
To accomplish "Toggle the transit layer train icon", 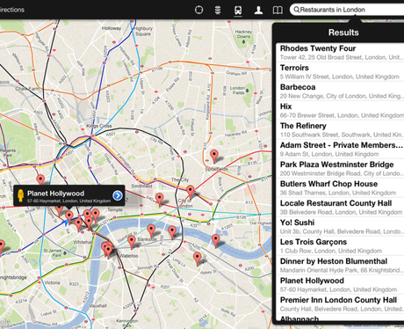I will click(x=238, y=11).
